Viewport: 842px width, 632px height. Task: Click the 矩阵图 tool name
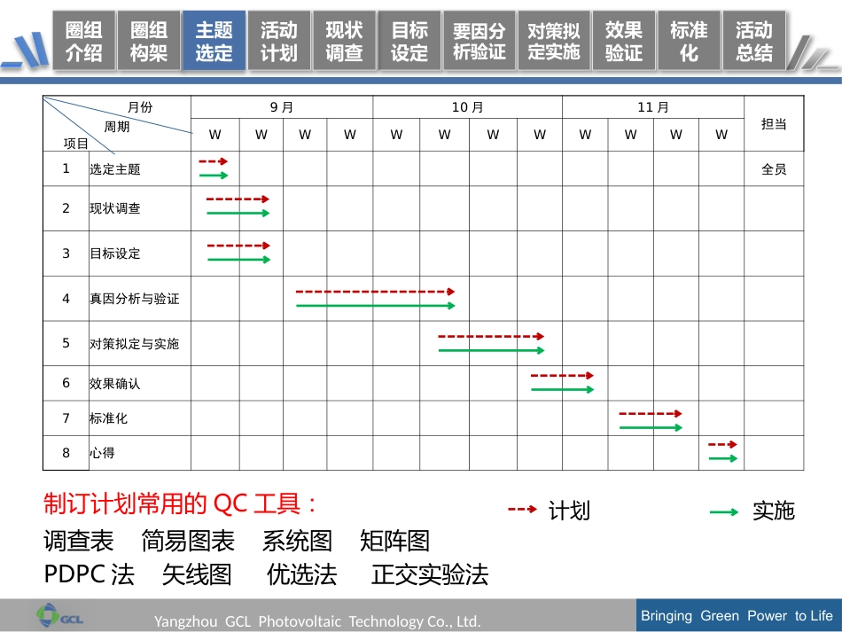(394, 541)
